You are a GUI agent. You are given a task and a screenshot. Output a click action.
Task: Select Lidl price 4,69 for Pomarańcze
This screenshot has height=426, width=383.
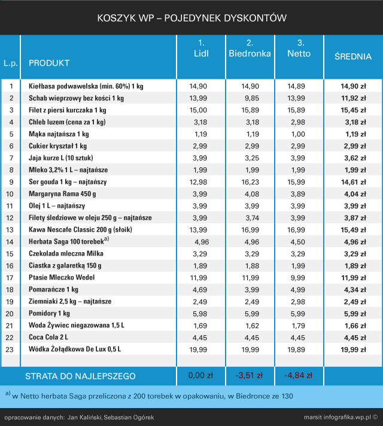(x=200, y=290)
